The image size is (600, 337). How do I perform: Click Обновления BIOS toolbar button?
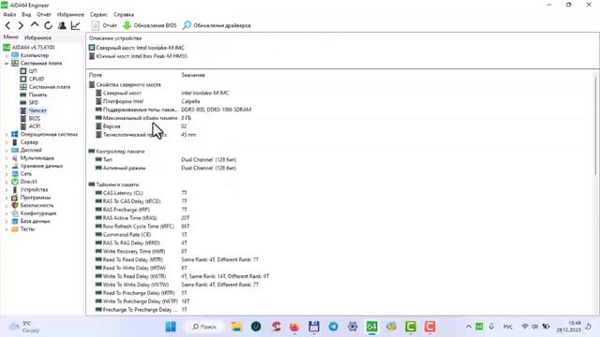point(150,25)
